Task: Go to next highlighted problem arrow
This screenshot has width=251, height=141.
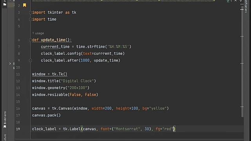Action: (x=240, y=1)
